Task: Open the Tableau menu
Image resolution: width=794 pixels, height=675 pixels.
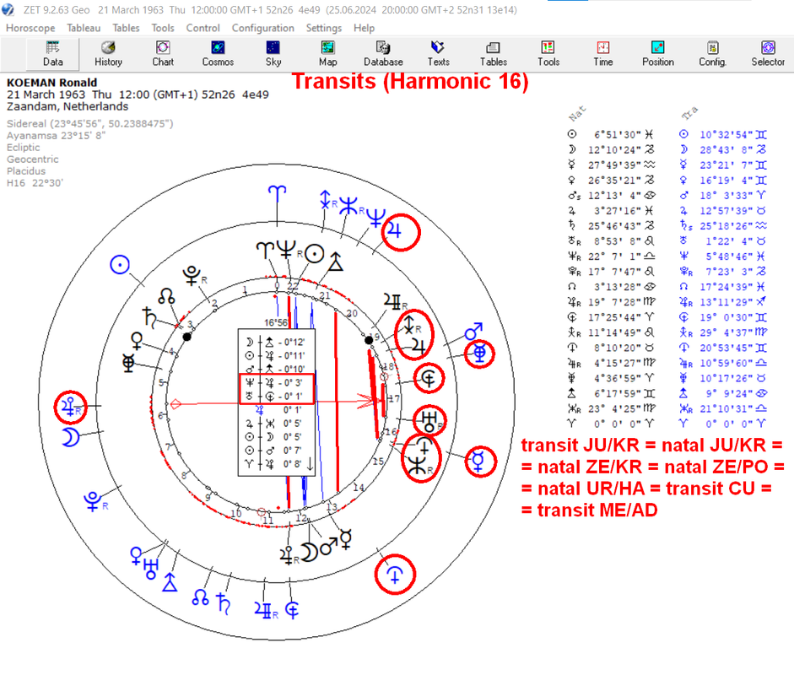Action: (84, 28)
